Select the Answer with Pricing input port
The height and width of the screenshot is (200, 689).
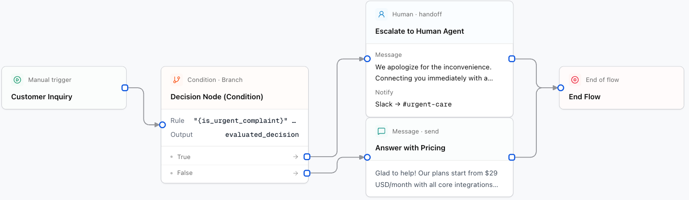(367, 157)
